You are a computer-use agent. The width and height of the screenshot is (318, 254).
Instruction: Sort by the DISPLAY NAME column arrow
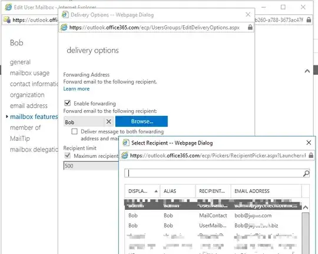(156, 191)
